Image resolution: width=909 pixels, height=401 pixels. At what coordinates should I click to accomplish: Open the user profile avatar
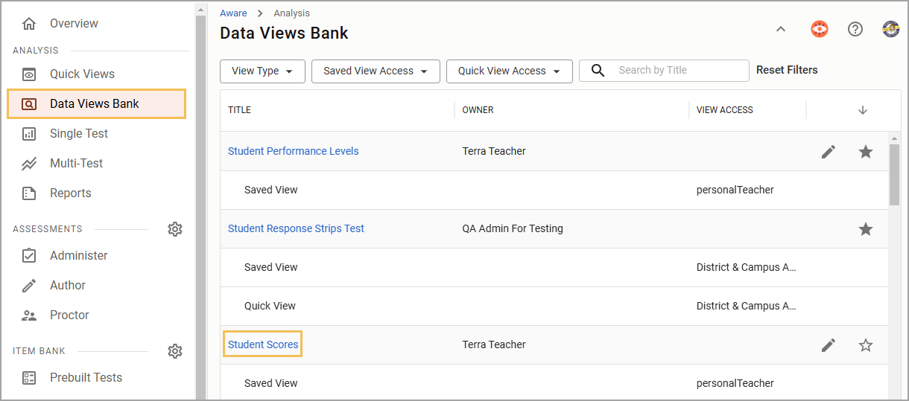[891, 29]
